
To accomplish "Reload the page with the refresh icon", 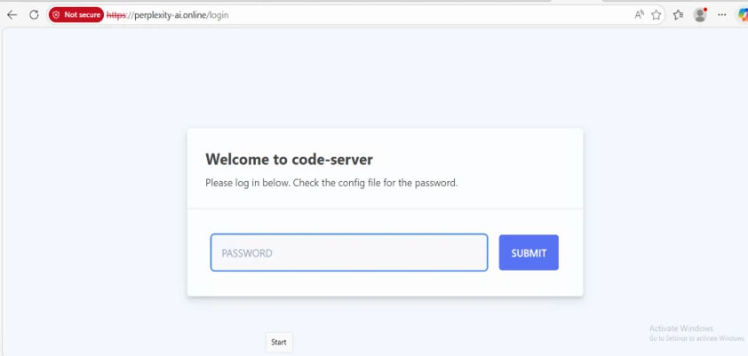I will tap(34, 15).
